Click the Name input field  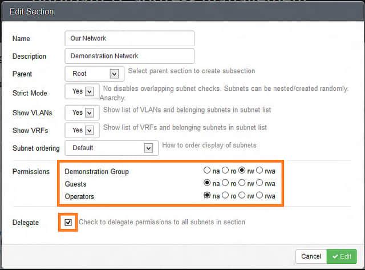(x=129, y=38)
